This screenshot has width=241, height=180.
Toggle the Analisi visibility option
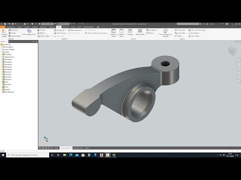[12, 33]
